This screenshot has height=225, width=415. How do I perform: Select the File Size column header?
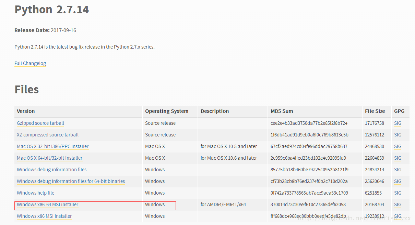375,111
